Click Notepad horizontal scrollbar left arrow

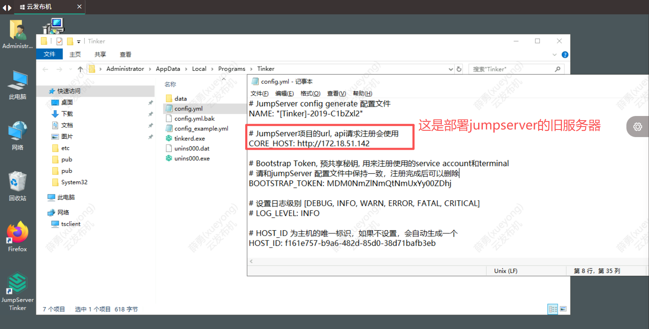252,262
